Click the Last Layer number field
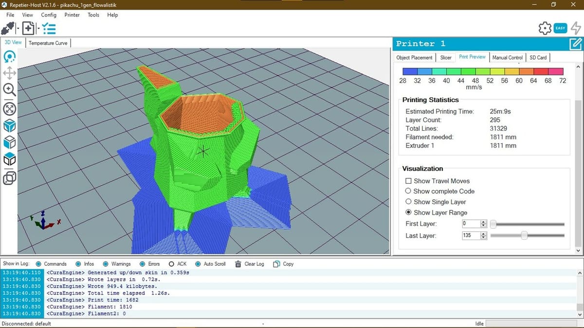 471,235
